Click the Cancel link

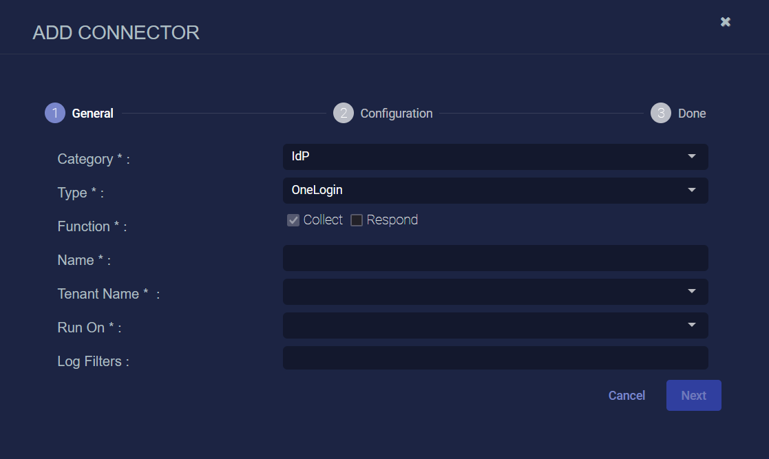[x=626, y=396]
